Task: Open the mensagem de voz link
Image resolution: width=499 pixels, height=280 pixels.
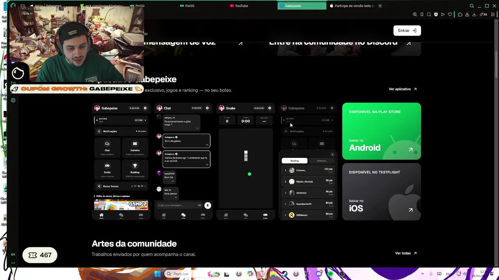Action: pos(193,42)
